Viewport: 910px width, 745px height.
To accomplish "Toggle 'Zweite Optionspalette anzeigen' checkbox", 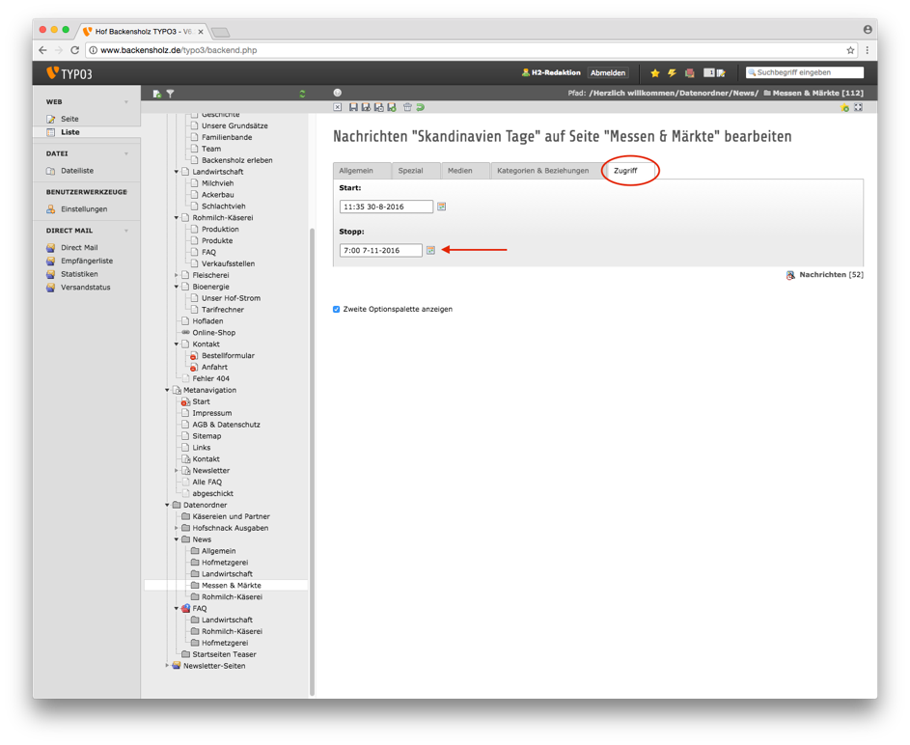I will tap(337, 310).
